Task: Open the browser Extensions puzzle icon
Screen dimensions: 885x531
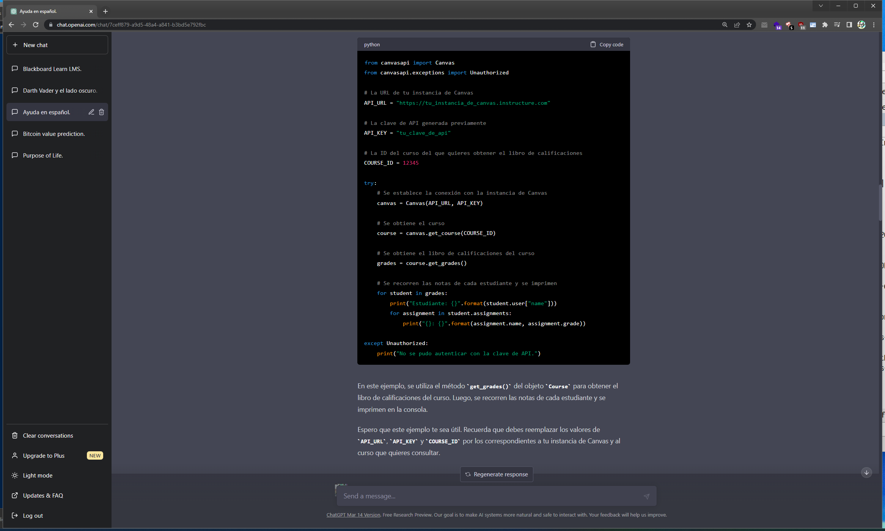Action: point(825,25)
